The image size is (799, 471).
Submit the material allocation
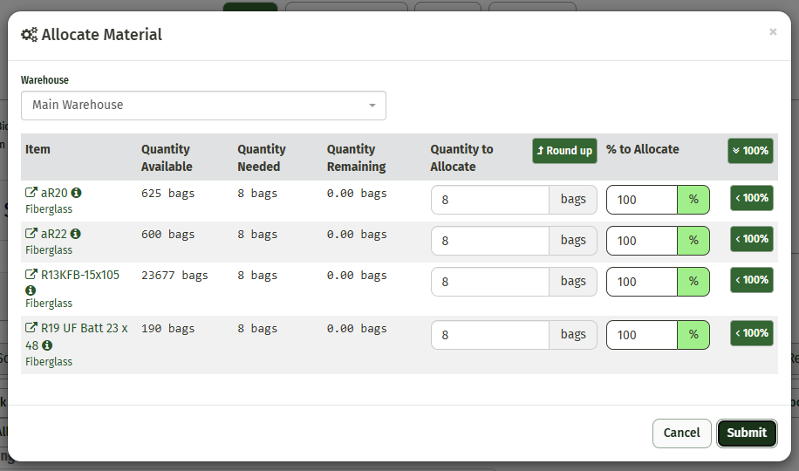click(747, 433)
